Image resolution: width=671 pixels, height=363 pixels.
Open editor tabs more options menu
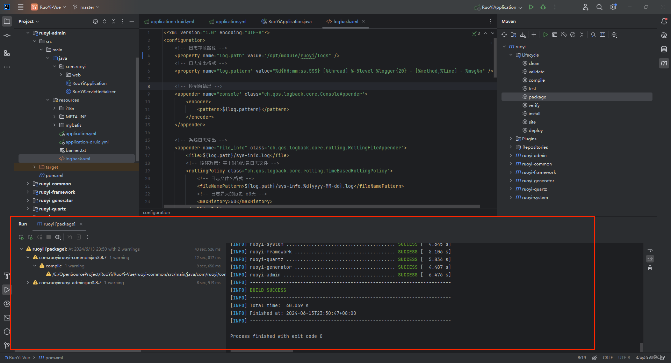point(490,21)
